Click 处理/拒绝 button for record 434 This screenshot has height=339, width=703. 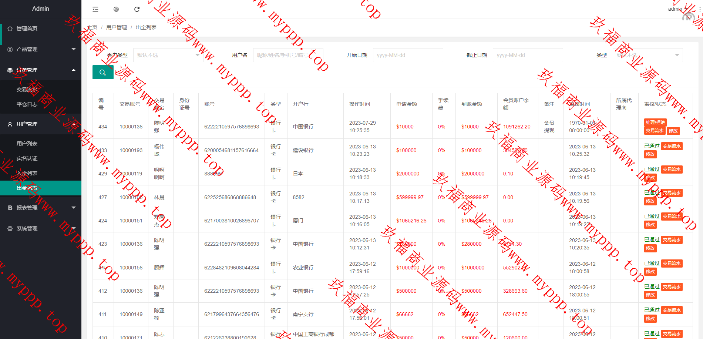pos(655,122)
